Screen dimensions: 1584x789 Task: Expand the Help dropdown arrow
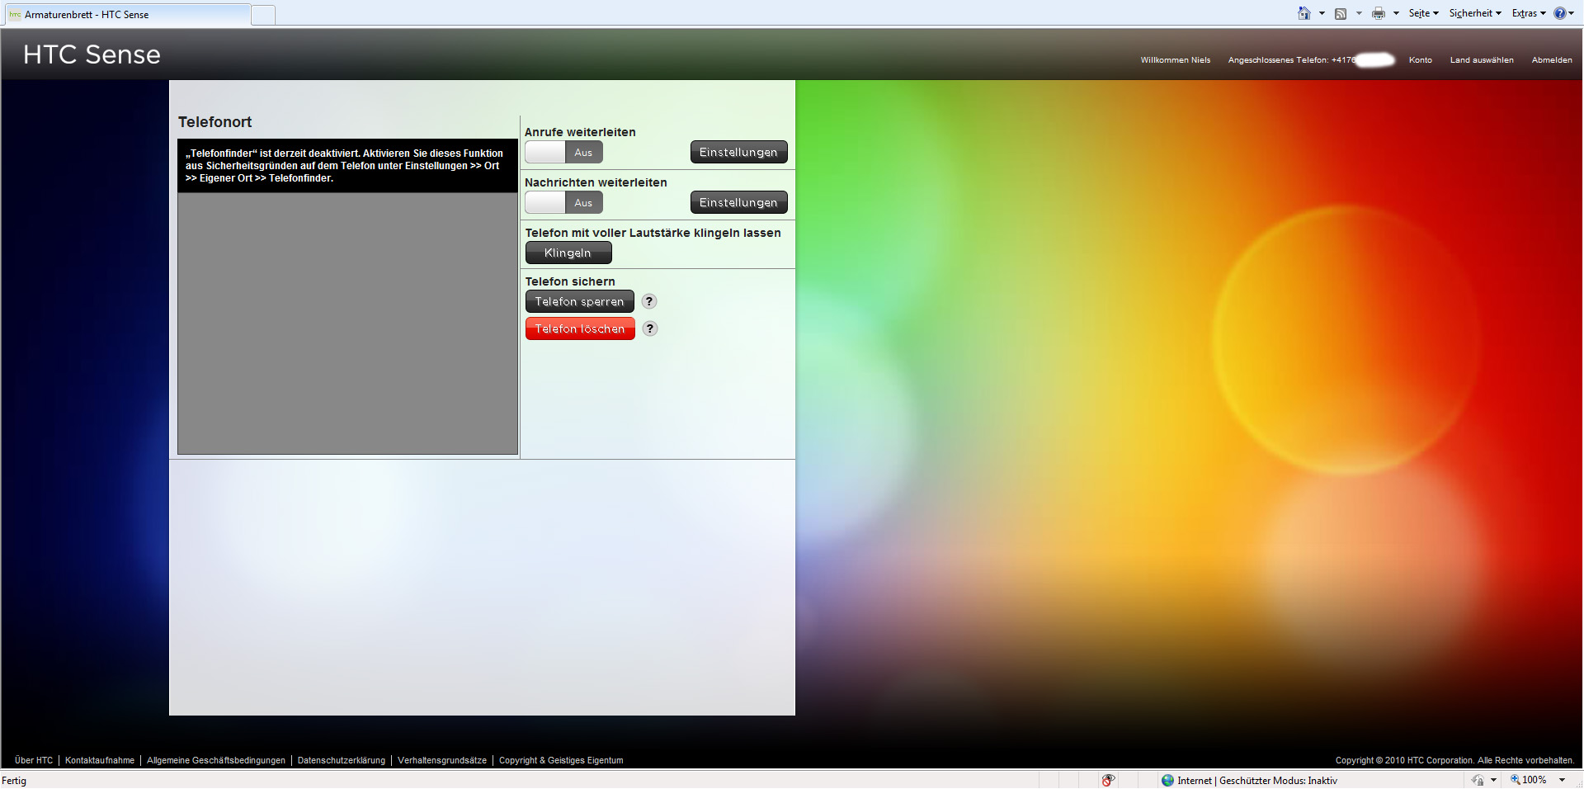[x=1571, y=13]
